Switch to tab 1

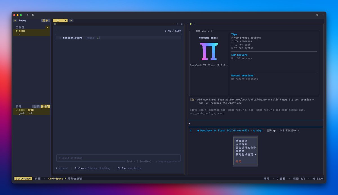58,21
